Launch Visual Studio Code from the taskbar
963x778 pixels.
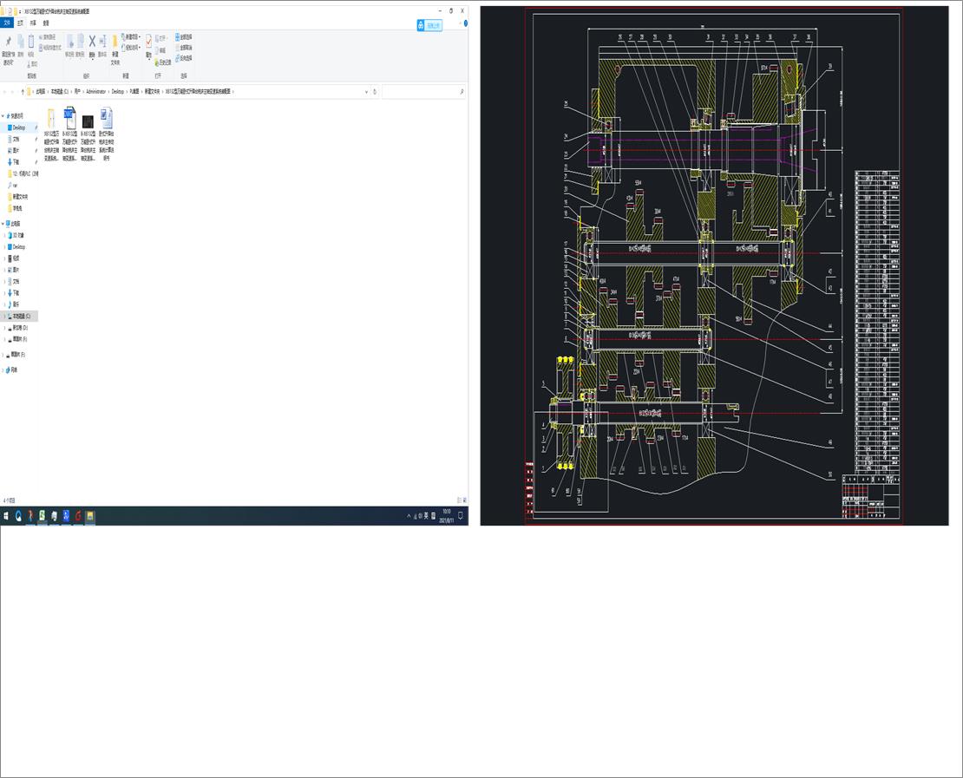point(65,515)
